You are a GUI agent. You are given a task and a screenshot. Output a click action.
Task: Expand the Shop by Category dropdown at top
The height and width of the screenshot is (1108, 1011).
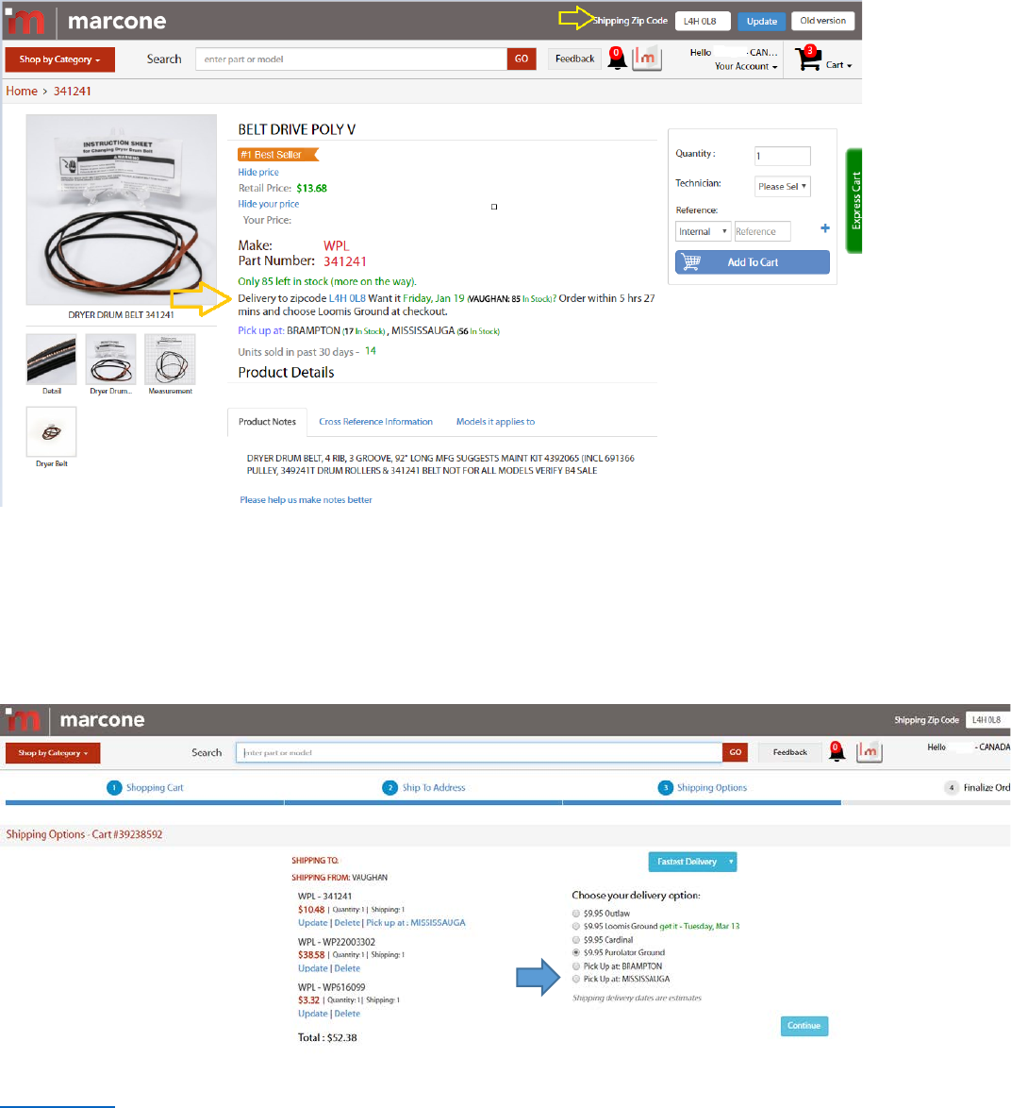click(x=60, y=59)
